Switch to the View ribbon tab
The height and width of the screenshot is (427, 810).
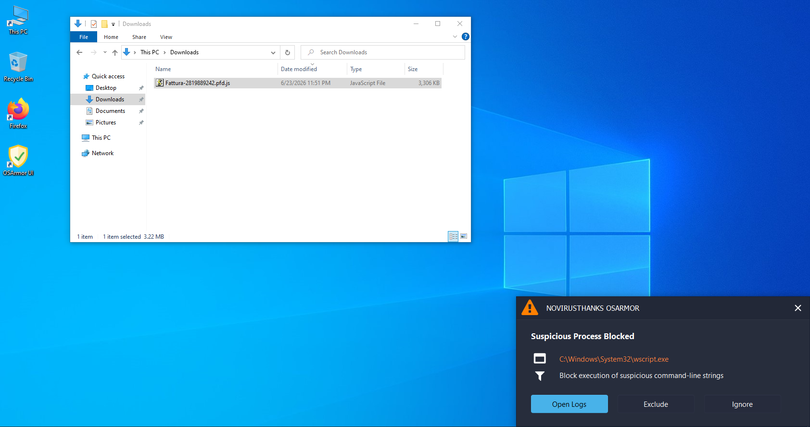(x=166, y=37)
